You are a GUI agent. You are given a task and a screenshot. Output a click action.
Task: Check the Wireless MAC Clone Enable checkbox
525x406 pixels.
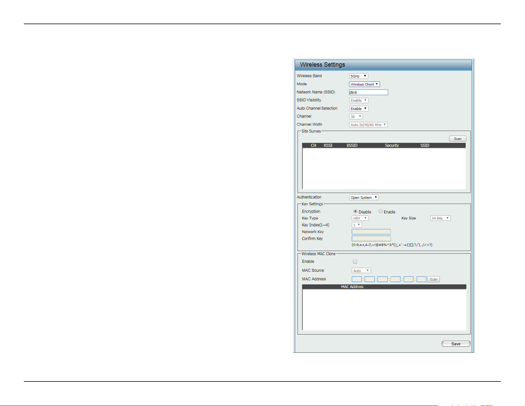(x=355, y=261)
